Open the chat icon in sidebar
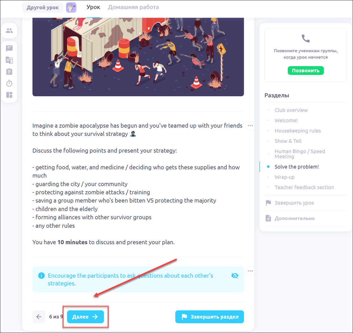Image resolution: width=353 pixels, height=333 pixels. pyautogui.click(x=9, y=48)
